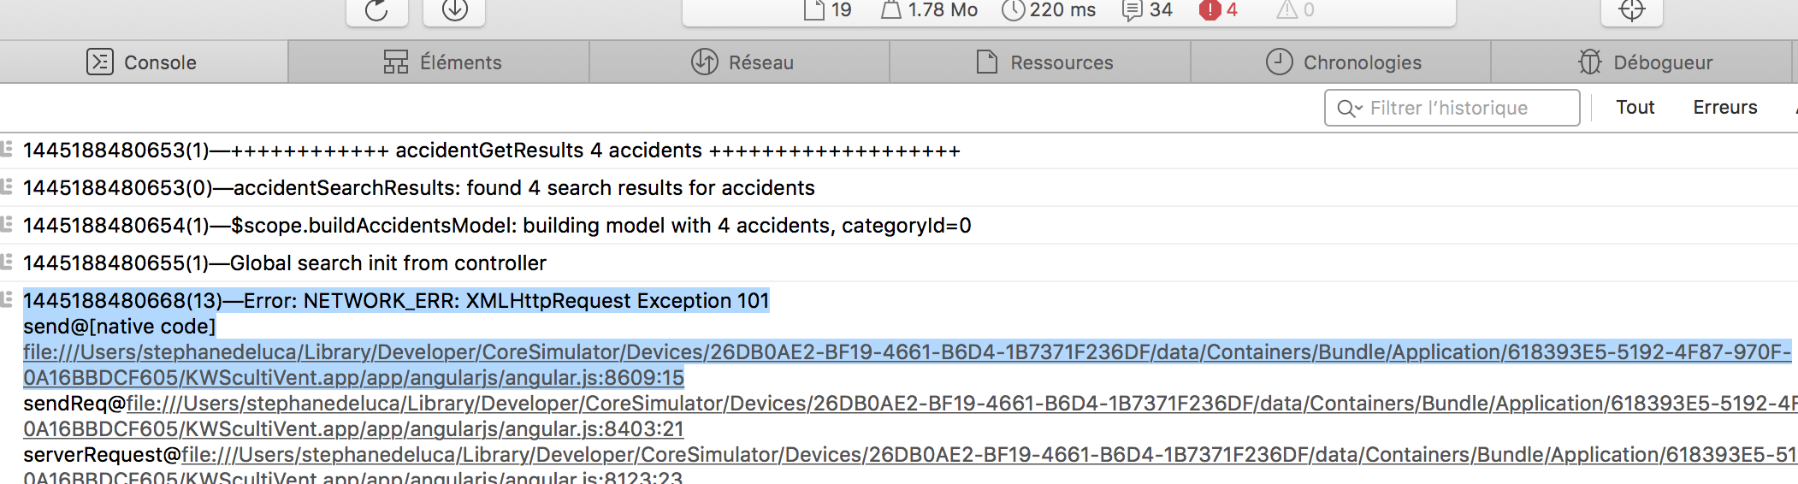Viewport: 1798px width, 484px height.
Task: Select the Tout filter
Action: pos(1635,108)
